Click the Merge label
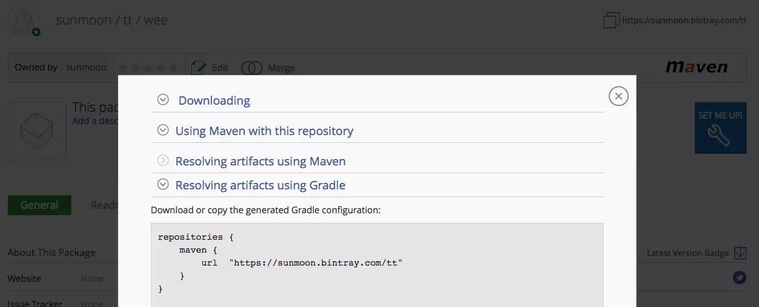Viewport: 759px width, 307px height. click(x=281, y=68)
